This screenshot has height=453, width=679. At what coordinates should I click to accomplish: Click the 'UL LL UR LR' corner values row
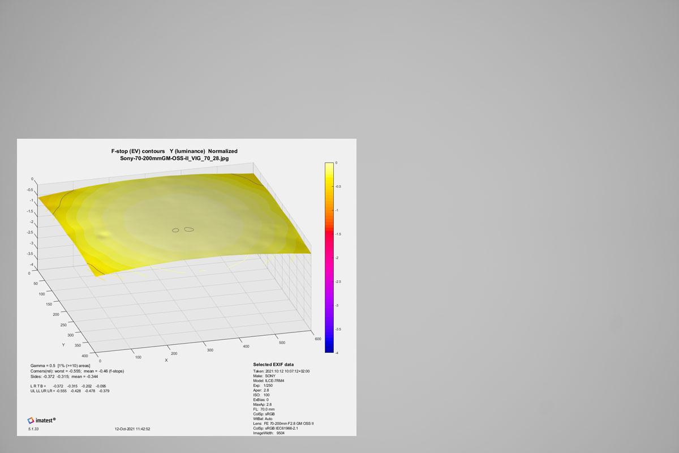coord(70,391)
